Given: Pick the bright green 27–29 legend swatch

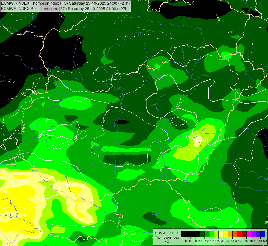Looking at the screenshot, I should tap(212, 234).
